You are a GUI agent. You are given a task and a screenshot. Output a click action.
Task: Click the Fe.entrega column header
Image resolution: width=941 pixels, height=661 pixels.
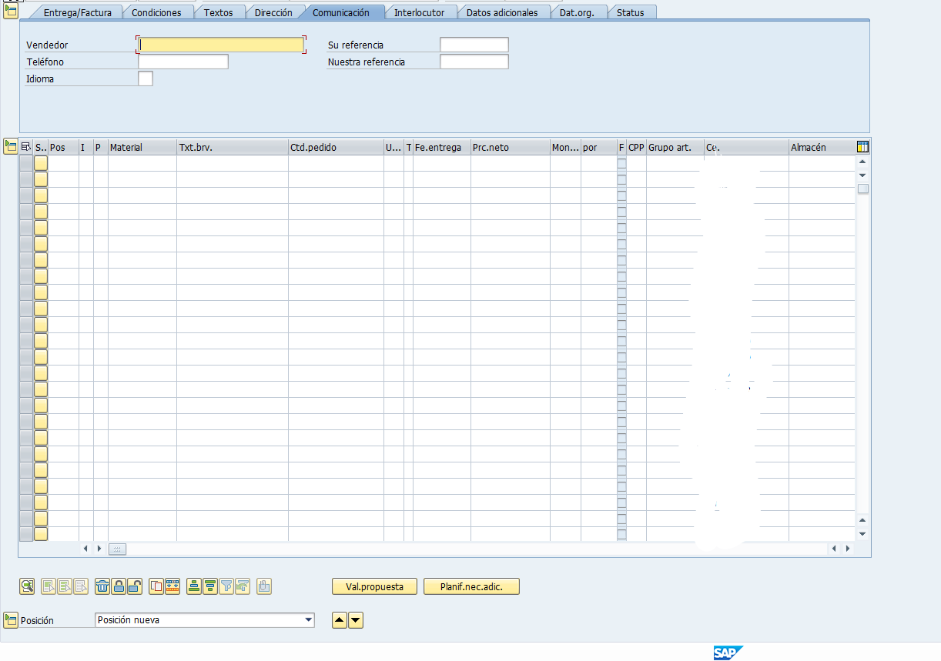click(442, 147)
